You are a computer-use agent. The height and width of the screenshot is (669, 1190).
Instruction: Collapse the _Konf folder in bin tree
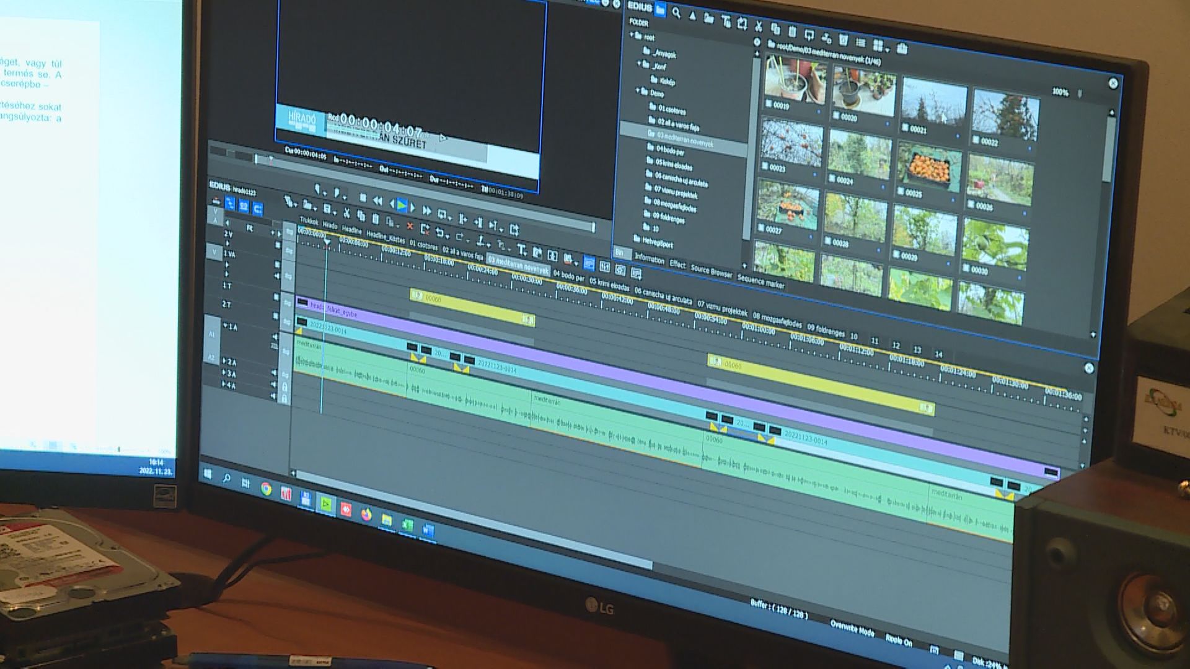tap(638, 63)
